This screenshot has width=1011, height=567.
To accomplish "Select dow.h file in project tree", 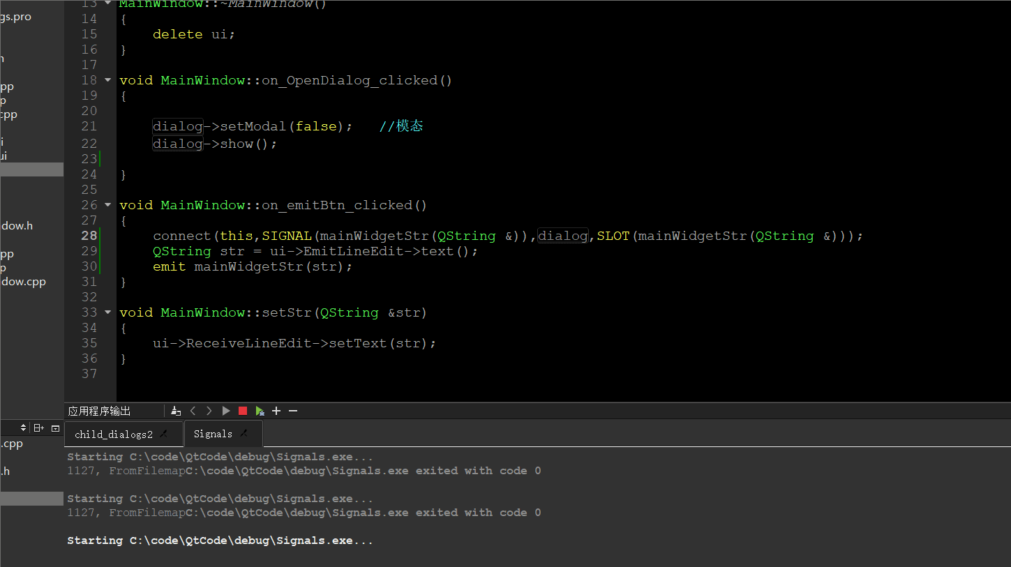I will pos(17,226).
